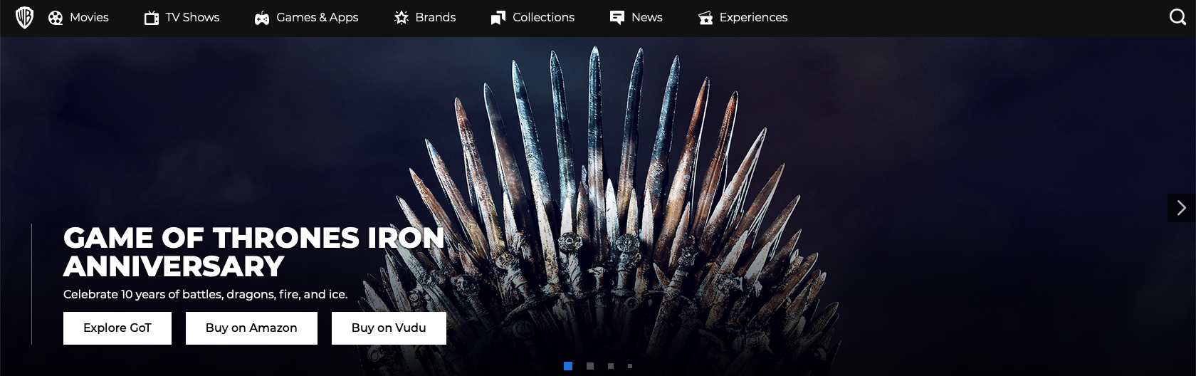1196x376 pixels.
Task: Open the Collections menu
Action: tap(543, 17)
